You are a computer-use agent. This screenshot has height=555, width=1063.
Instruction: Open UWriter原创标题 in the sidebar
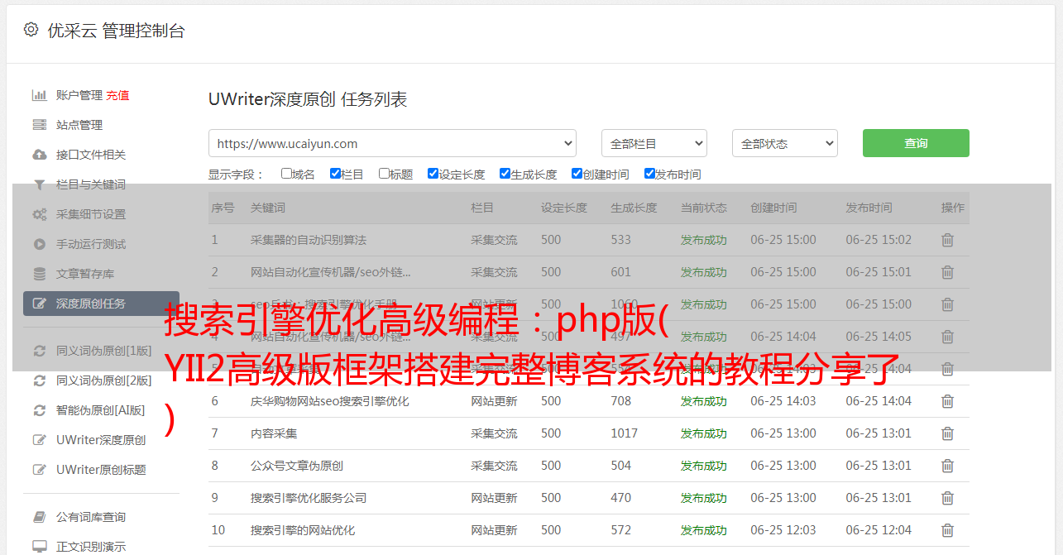pos(101,470)
